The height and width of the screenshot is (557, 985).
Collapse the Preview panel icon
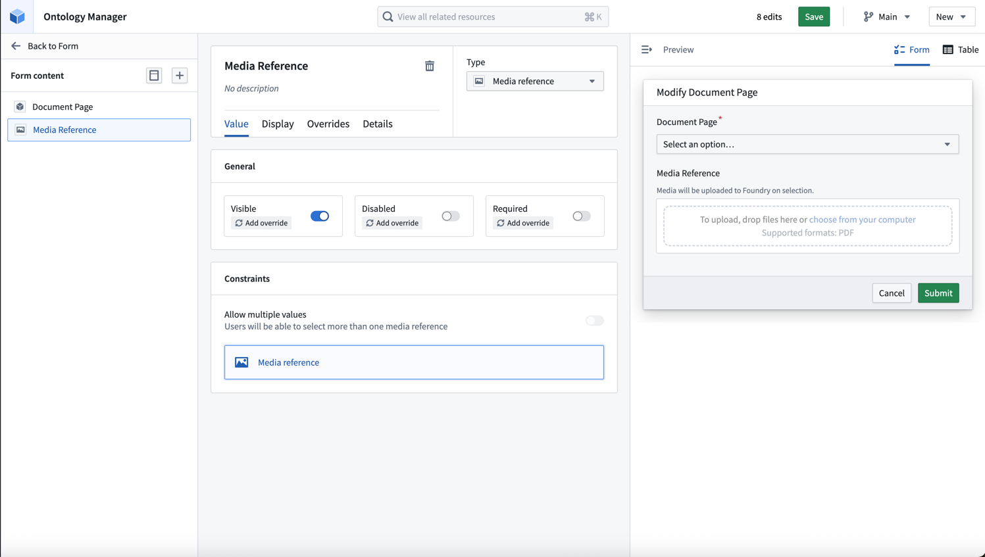(x=646, y=49)
